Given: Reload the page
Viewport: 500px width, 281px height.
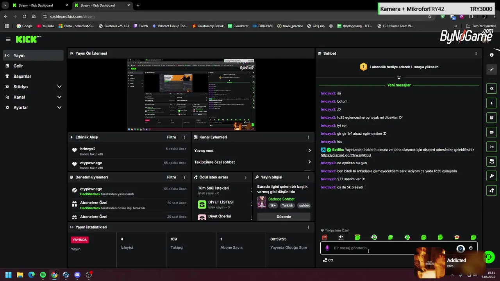Looking at the screenshot, I should 24,16.
